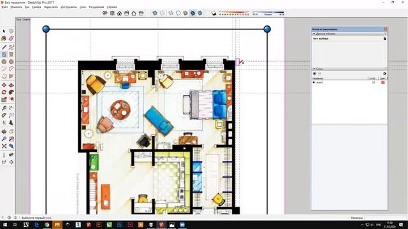This screenshot has width=408, height=229.
Task: Toggle shadows display icon
Action: (x=214, y=13)
